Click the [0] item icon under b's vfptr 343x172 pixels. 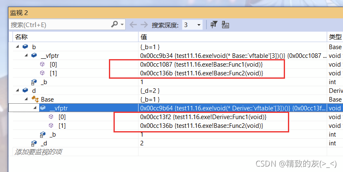point(42,64)
